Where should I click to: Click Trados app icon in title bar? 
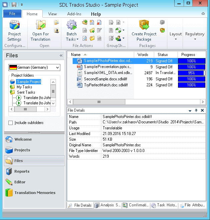(5, 5)
